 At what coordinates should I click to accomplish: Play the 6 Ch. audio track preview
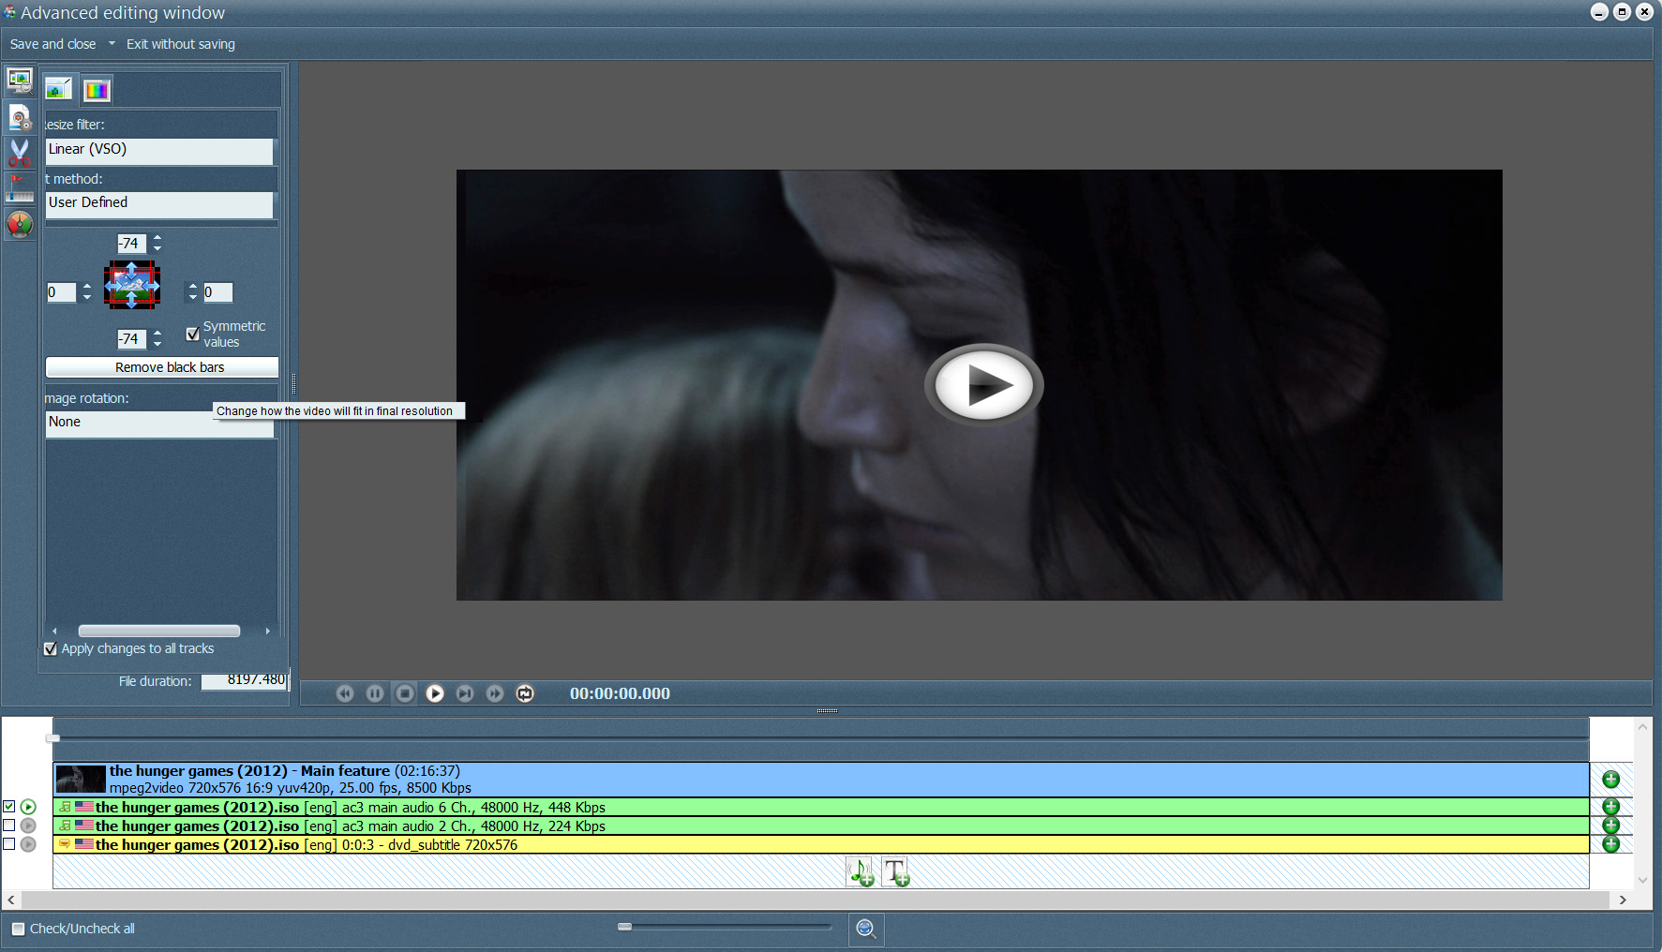coord(29,807)
